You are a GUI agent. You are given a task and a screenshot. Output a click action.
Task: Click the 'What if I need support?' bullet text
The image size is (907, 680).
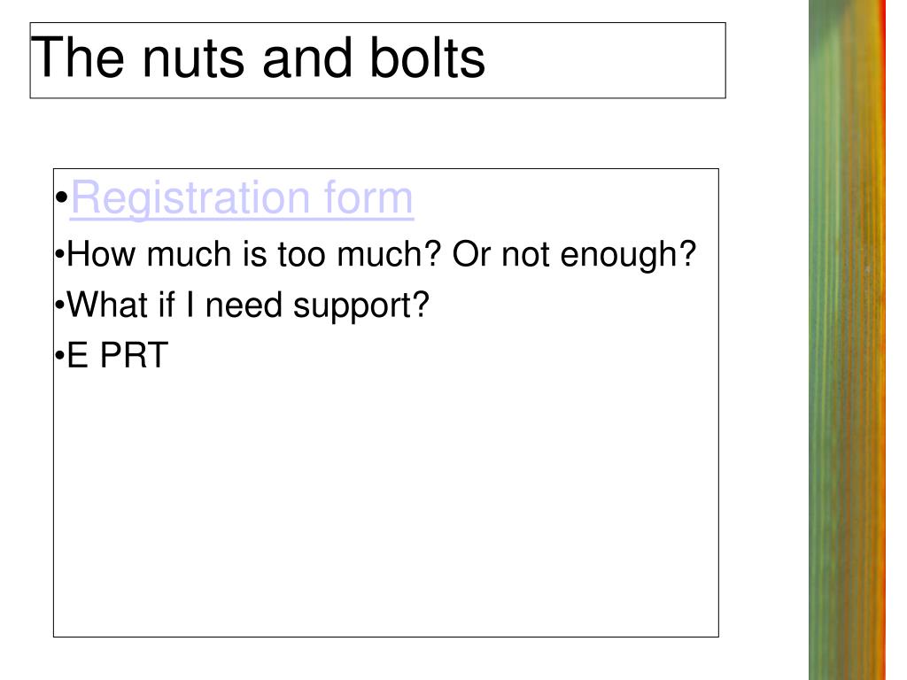pyautogui.click(x=248, y=305)
